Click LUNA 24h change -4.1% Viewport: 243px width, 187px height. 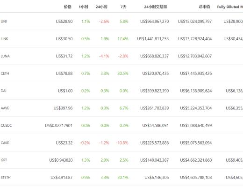point(104,56)
